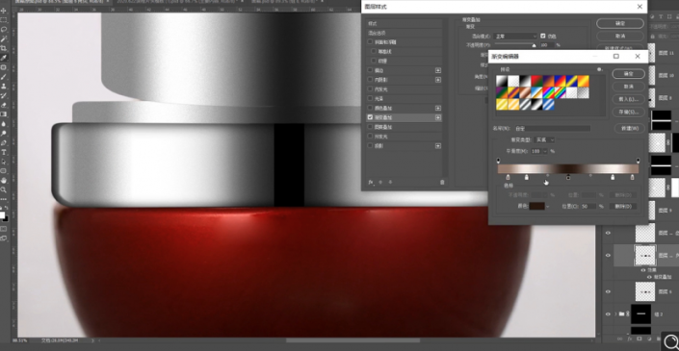Viewport: 679px width, 351px height.
Task: Select the Blur tool
Action: tap(4, 124)
